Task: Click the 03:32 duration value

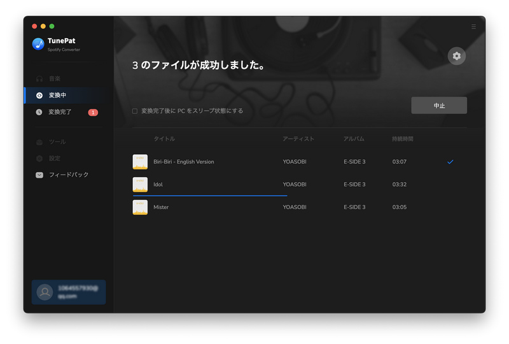Action: pos(400,184)
